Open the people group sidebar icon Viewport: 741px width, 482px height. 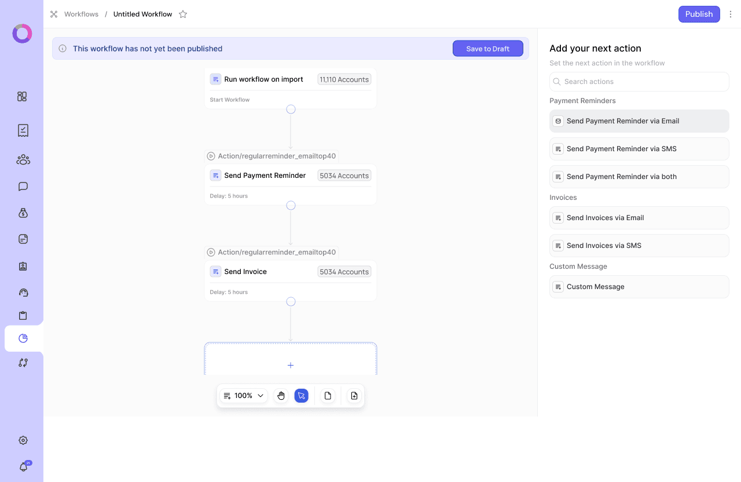23,159
